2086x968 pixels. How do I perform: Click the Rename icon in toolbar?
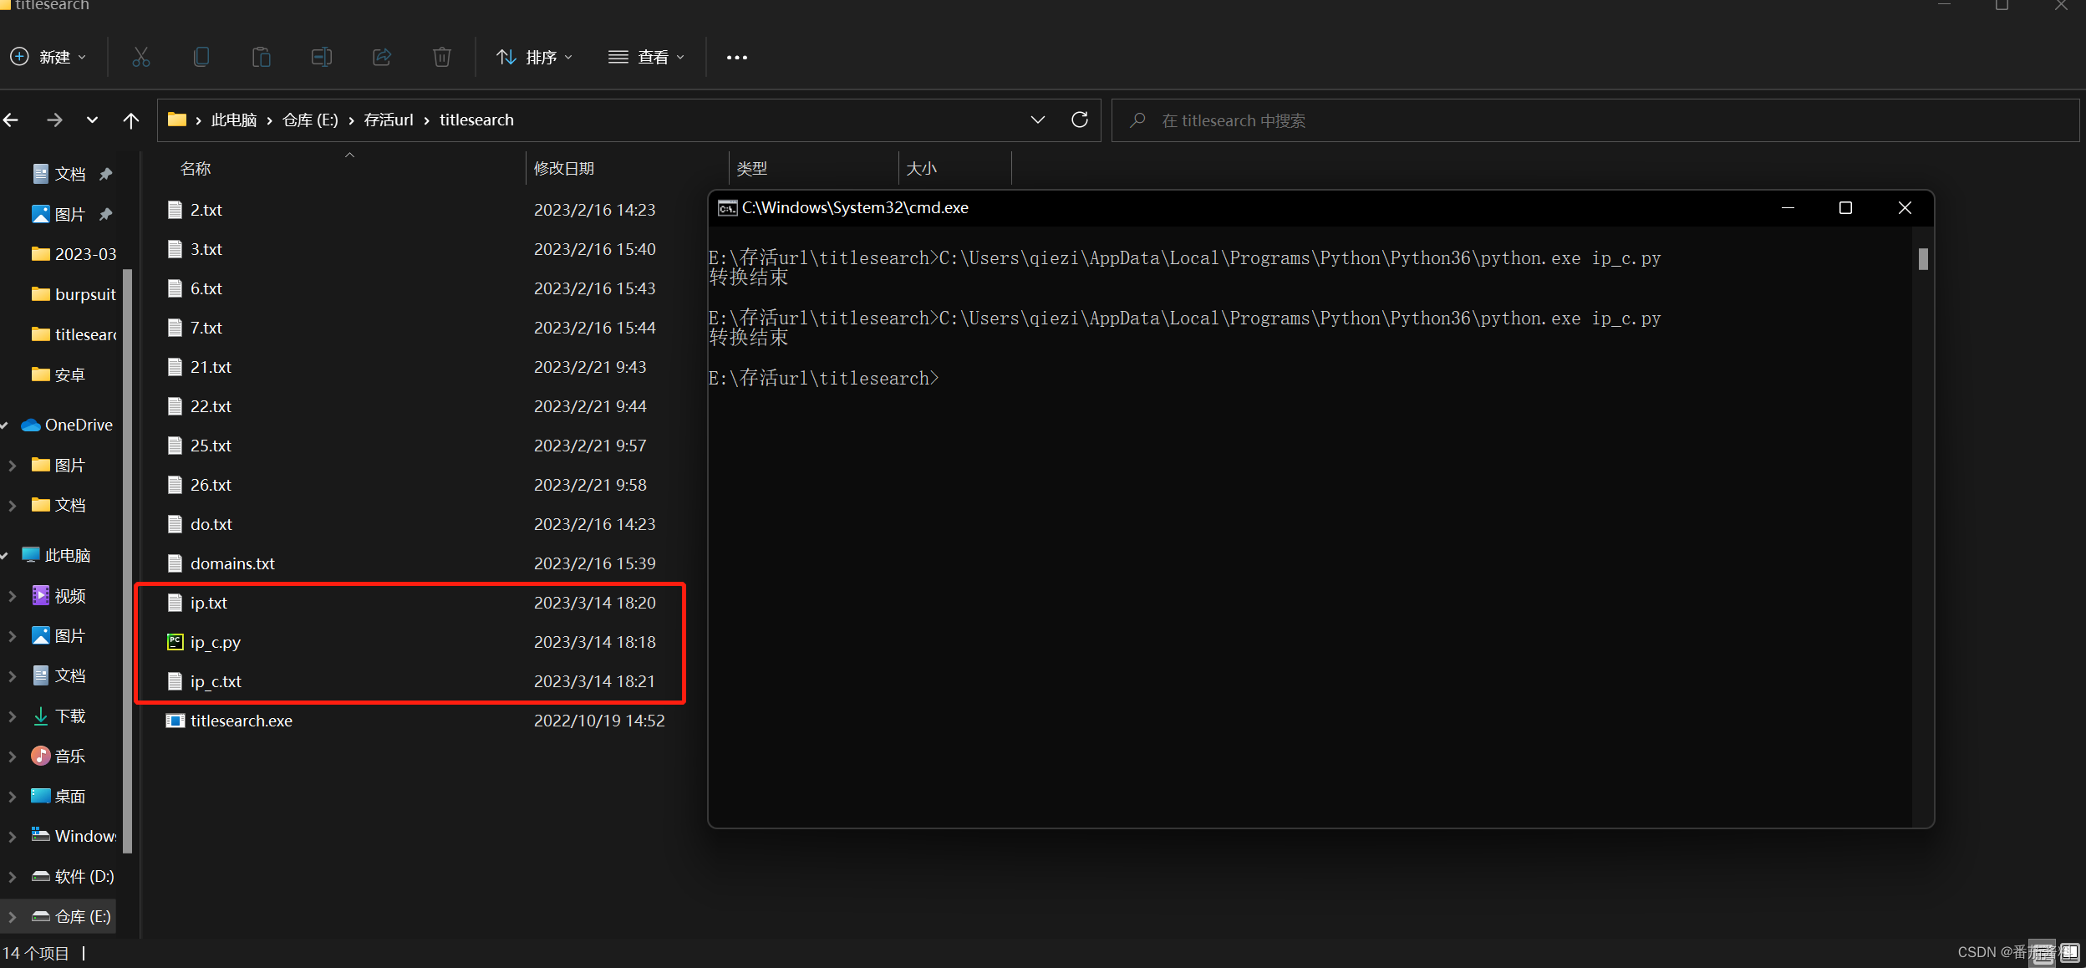[x=322, y=57]
